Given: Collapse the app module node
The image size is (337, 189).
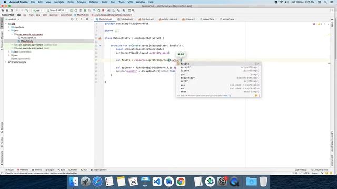Looking at the screenshot, I should point(6,24).
